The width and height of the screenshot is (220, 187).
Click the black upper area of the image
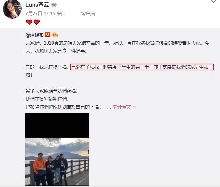[57, 125]
